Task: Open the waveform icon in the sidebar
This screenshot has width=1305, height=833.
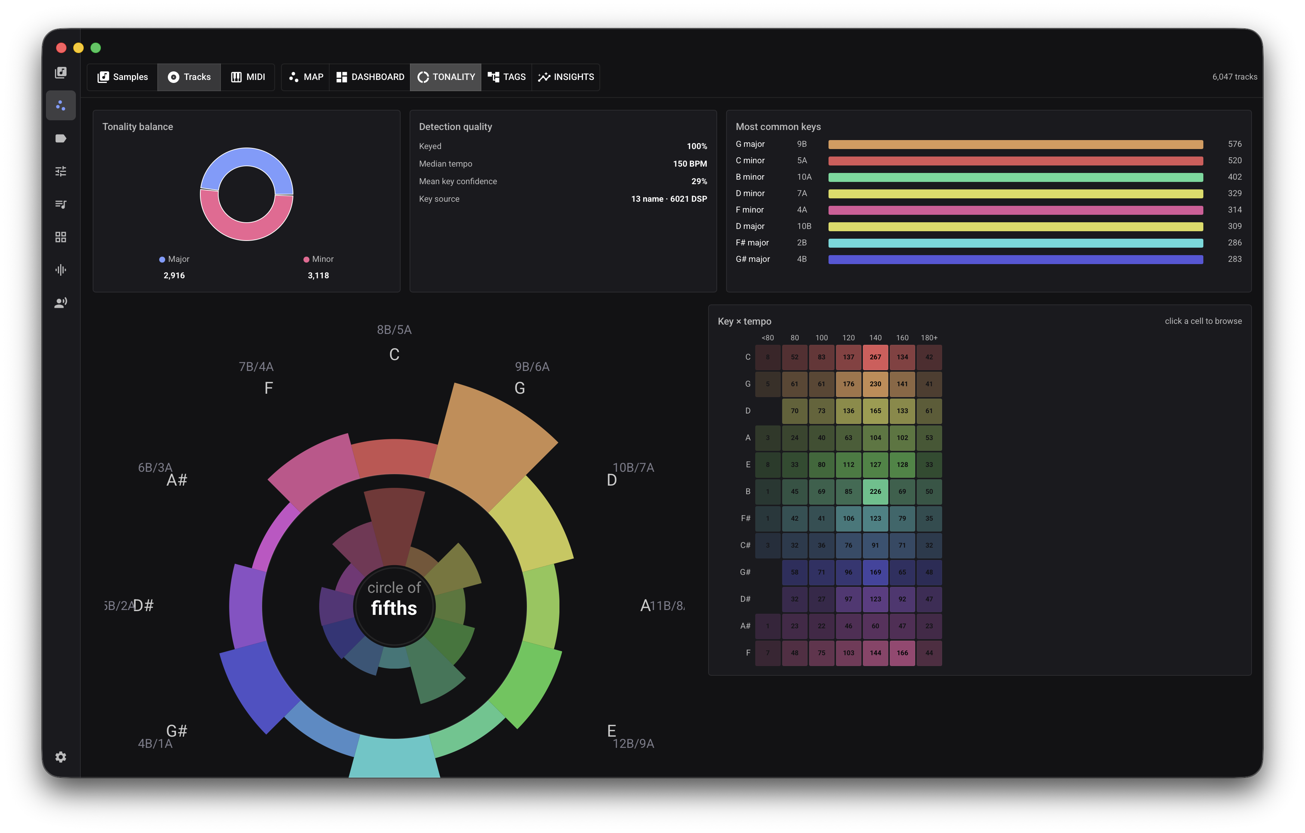Action: click(x=61, y=270)
